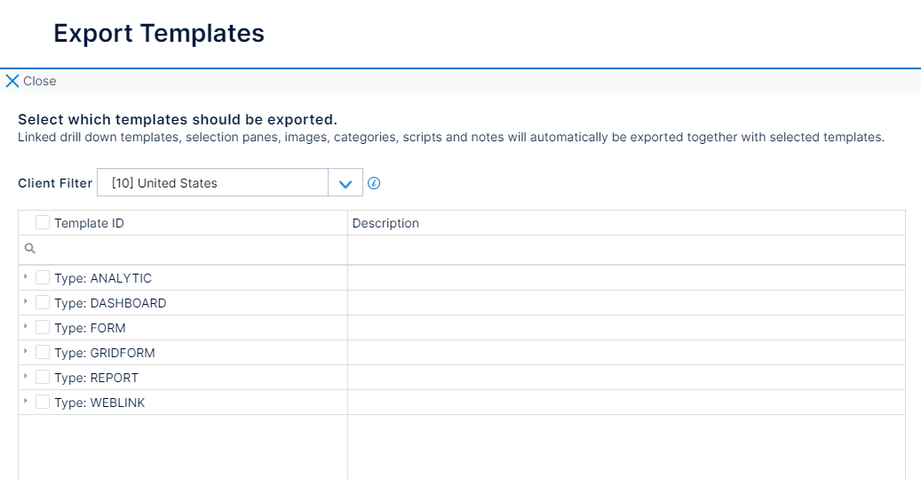The width and height of the screenshot is (921, 479).
Task: Click the Template ID search field
Action: point(188,250)
